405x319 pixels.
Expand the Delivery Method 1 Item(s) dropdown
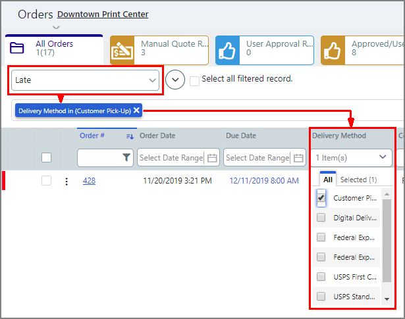tap(352, 158)
